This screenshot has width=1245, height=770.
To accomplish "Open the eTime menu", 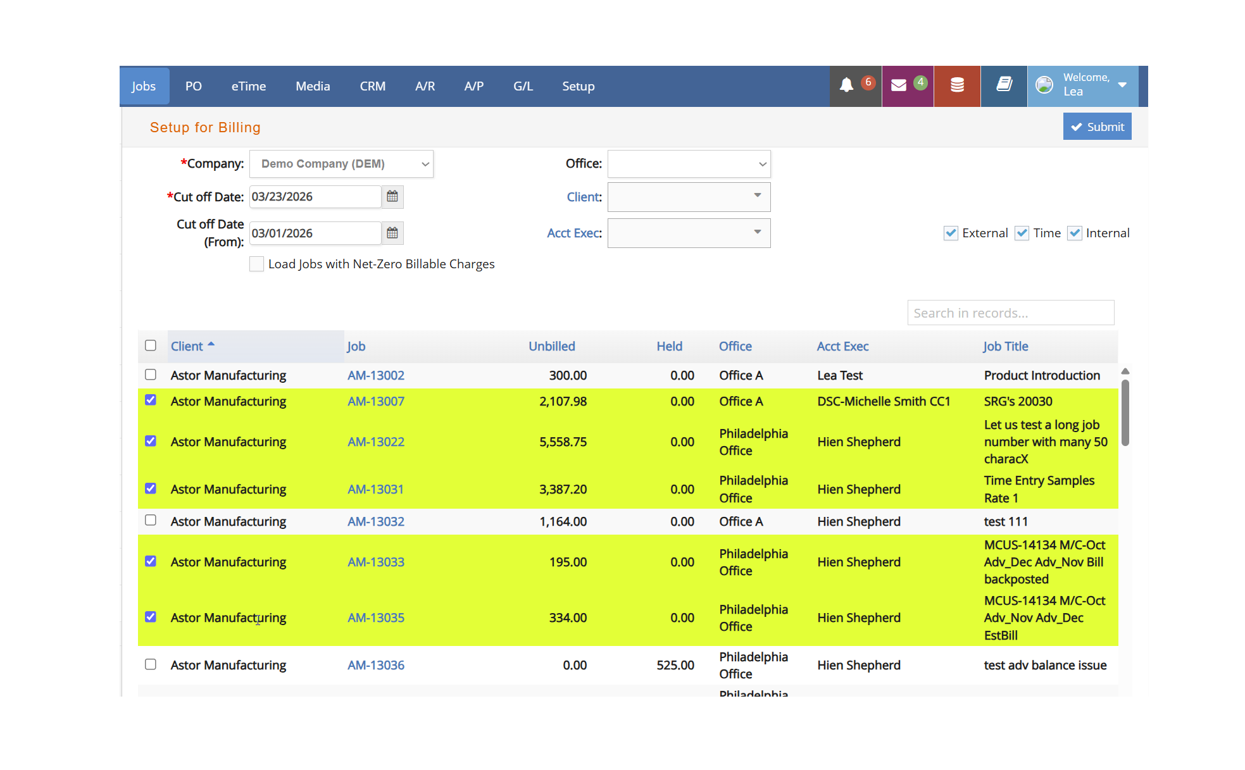I will tap(248, 86).
